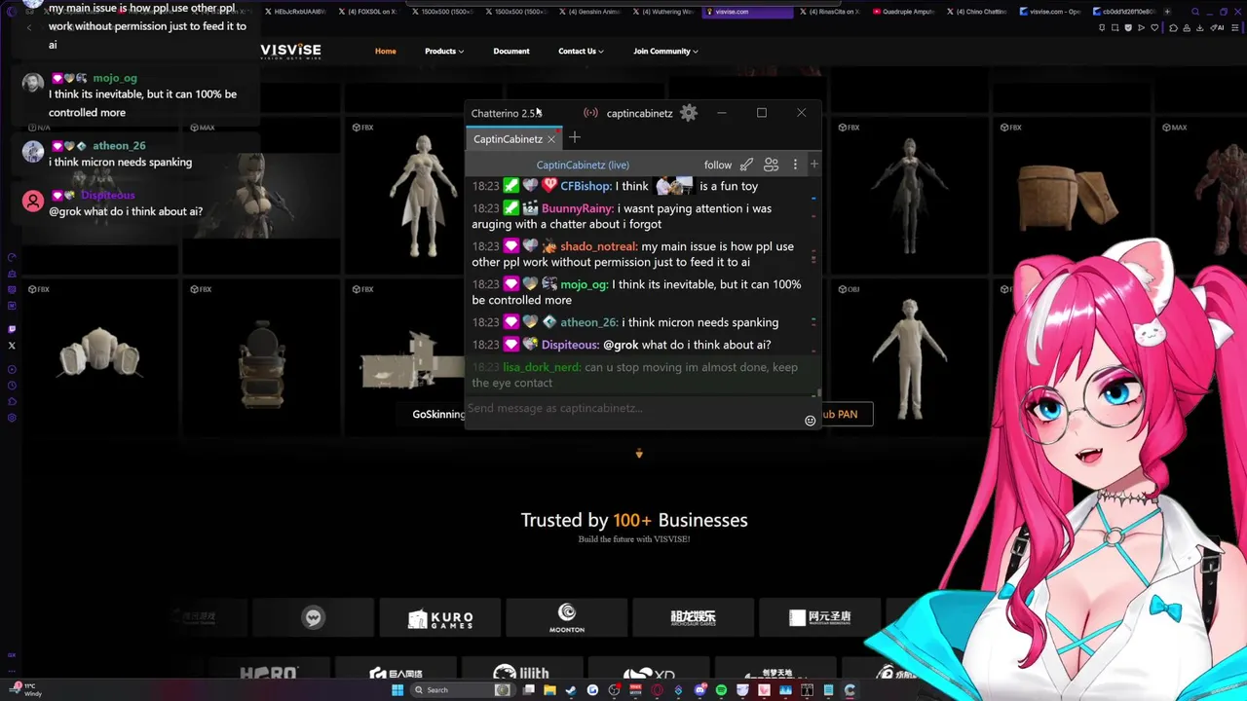Open File Explorer from the taskbar
This screenshot has height=701, width=1247.
click(x=550, y=690)
